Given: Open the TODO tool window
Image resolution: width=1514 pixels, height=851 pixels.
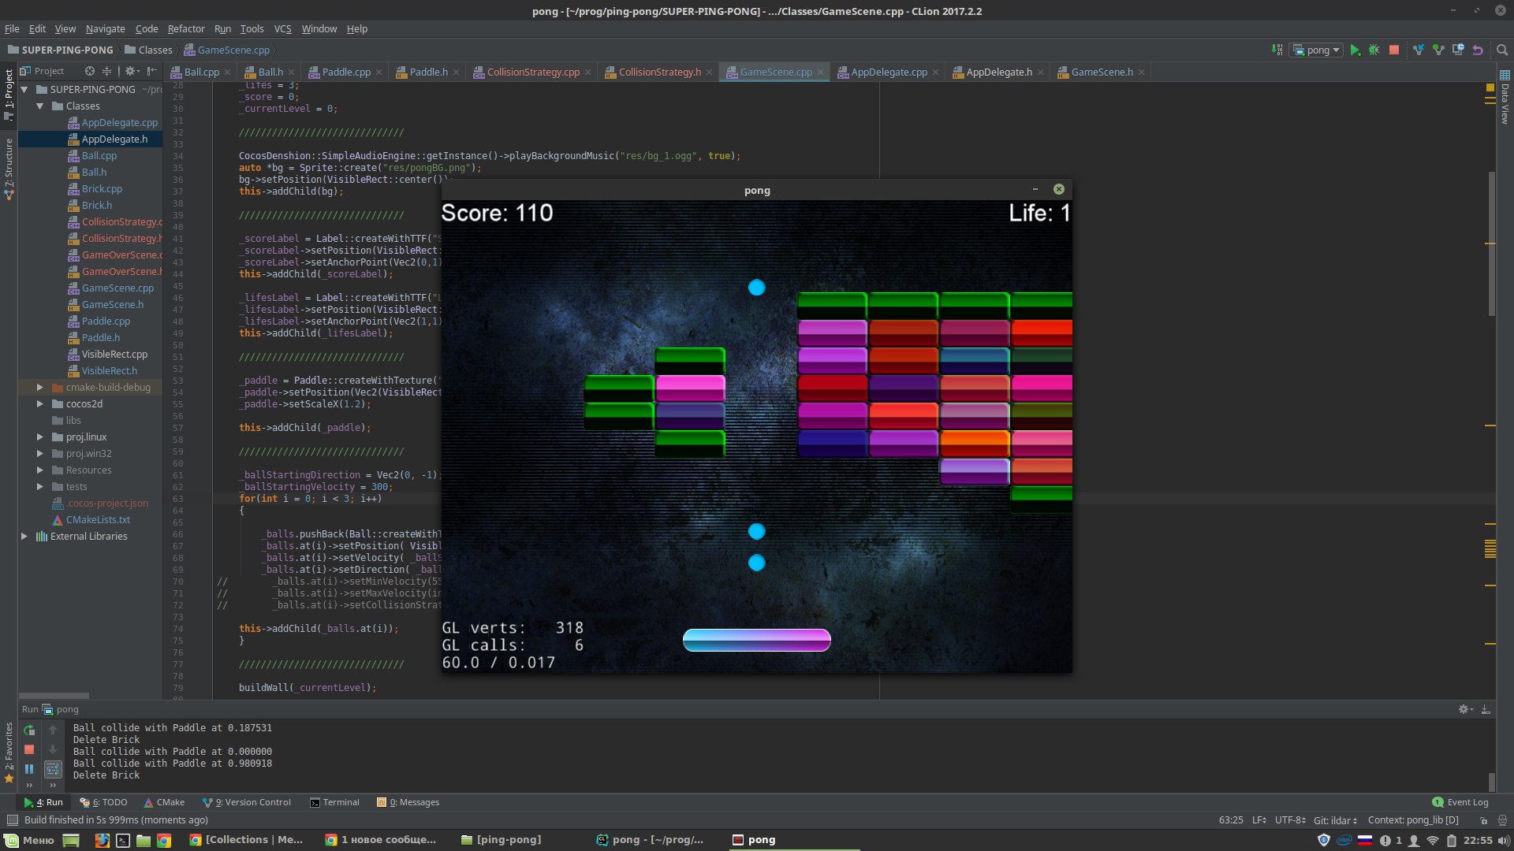Looking at the screenshot, I should 103,802.
